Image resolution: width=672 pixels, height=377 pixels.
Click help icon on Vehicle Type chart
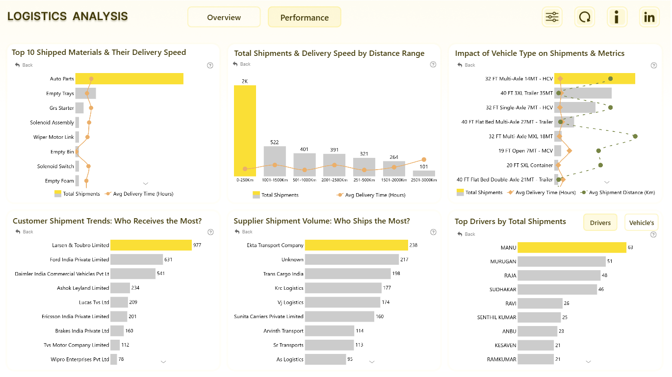[653, 65]
